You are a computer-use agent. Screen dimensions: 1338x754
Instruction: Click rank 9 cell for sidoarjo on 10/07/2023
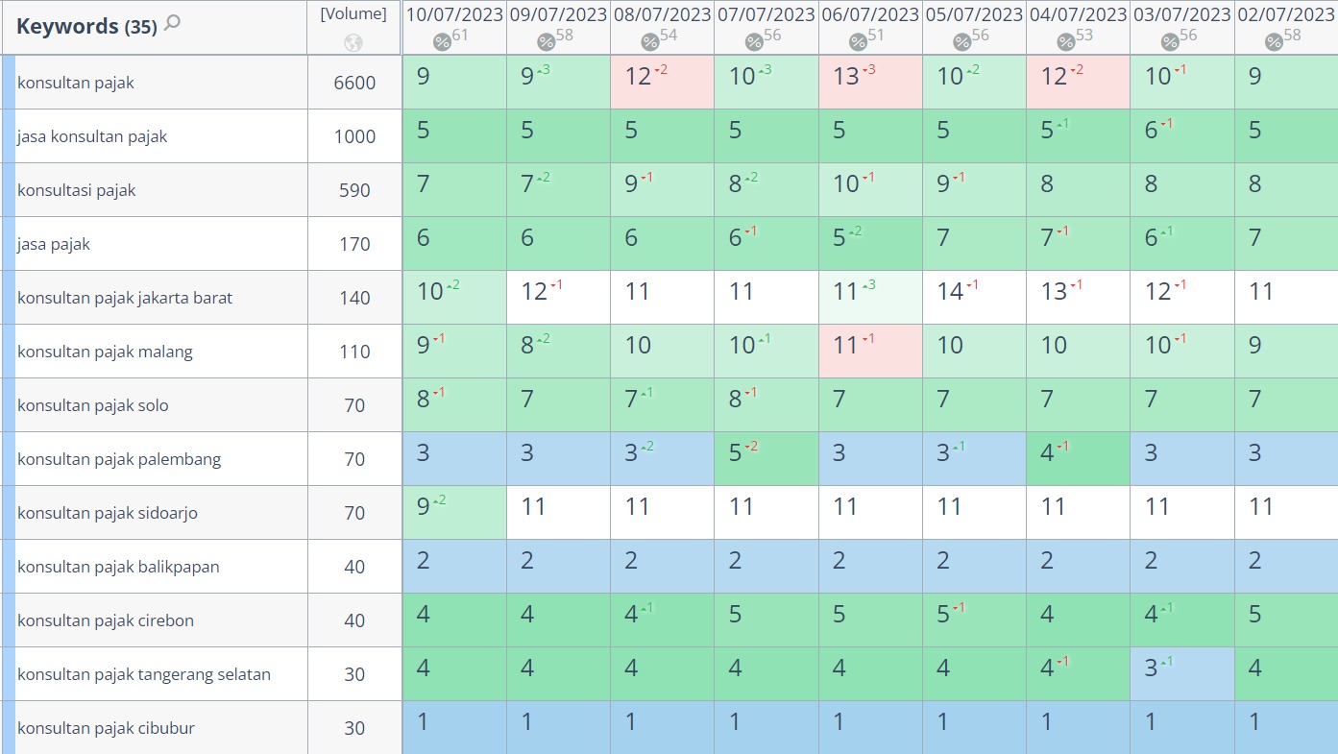click(x=454, y=512)
